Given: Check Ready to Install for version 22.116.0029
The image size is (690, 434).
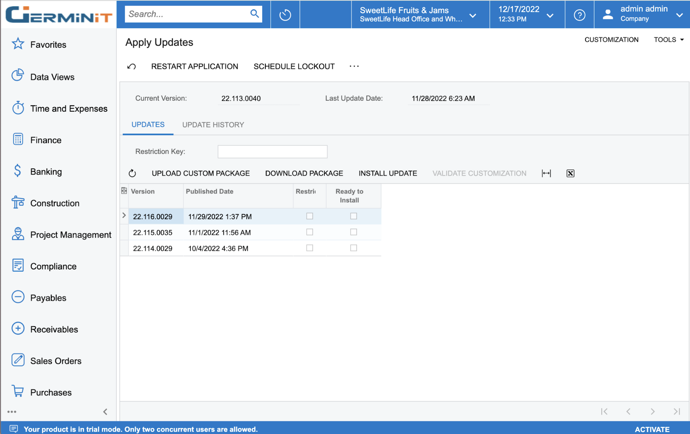Looking at the screenshot, I should [x=353, y=216].
